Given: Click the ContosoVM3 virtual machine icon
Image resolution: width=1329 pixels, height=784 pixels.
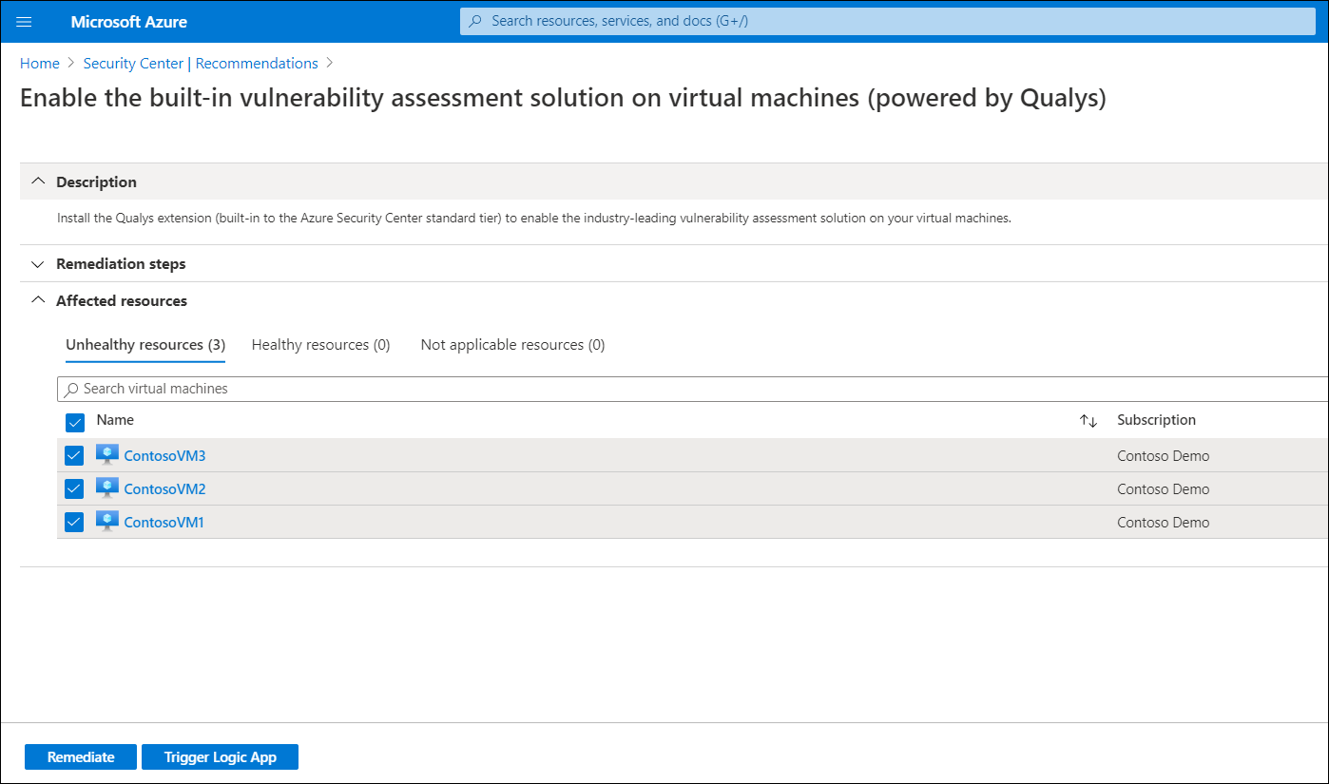Looking at the screenshot, I should pyautogui.click(x=107, y=455).
